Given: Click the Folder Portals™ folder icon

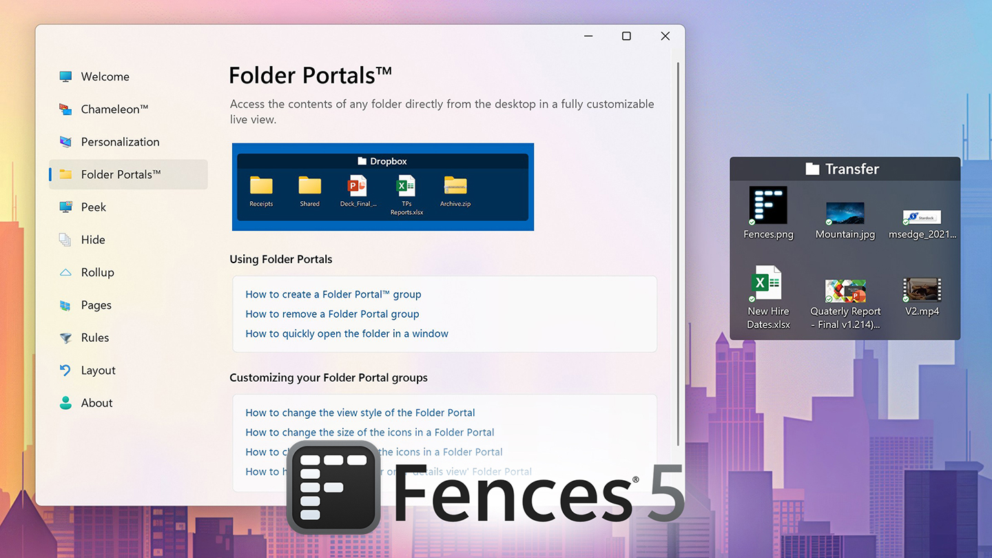Looking at the screenshot, I should 66,174.
